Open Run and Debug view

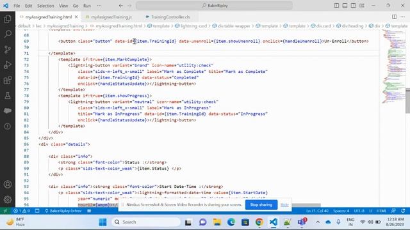(8, 65)
